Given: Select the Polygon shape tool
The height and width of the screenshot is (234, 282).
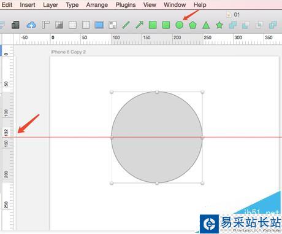Looking at the screenshot, I should point(192,25).
